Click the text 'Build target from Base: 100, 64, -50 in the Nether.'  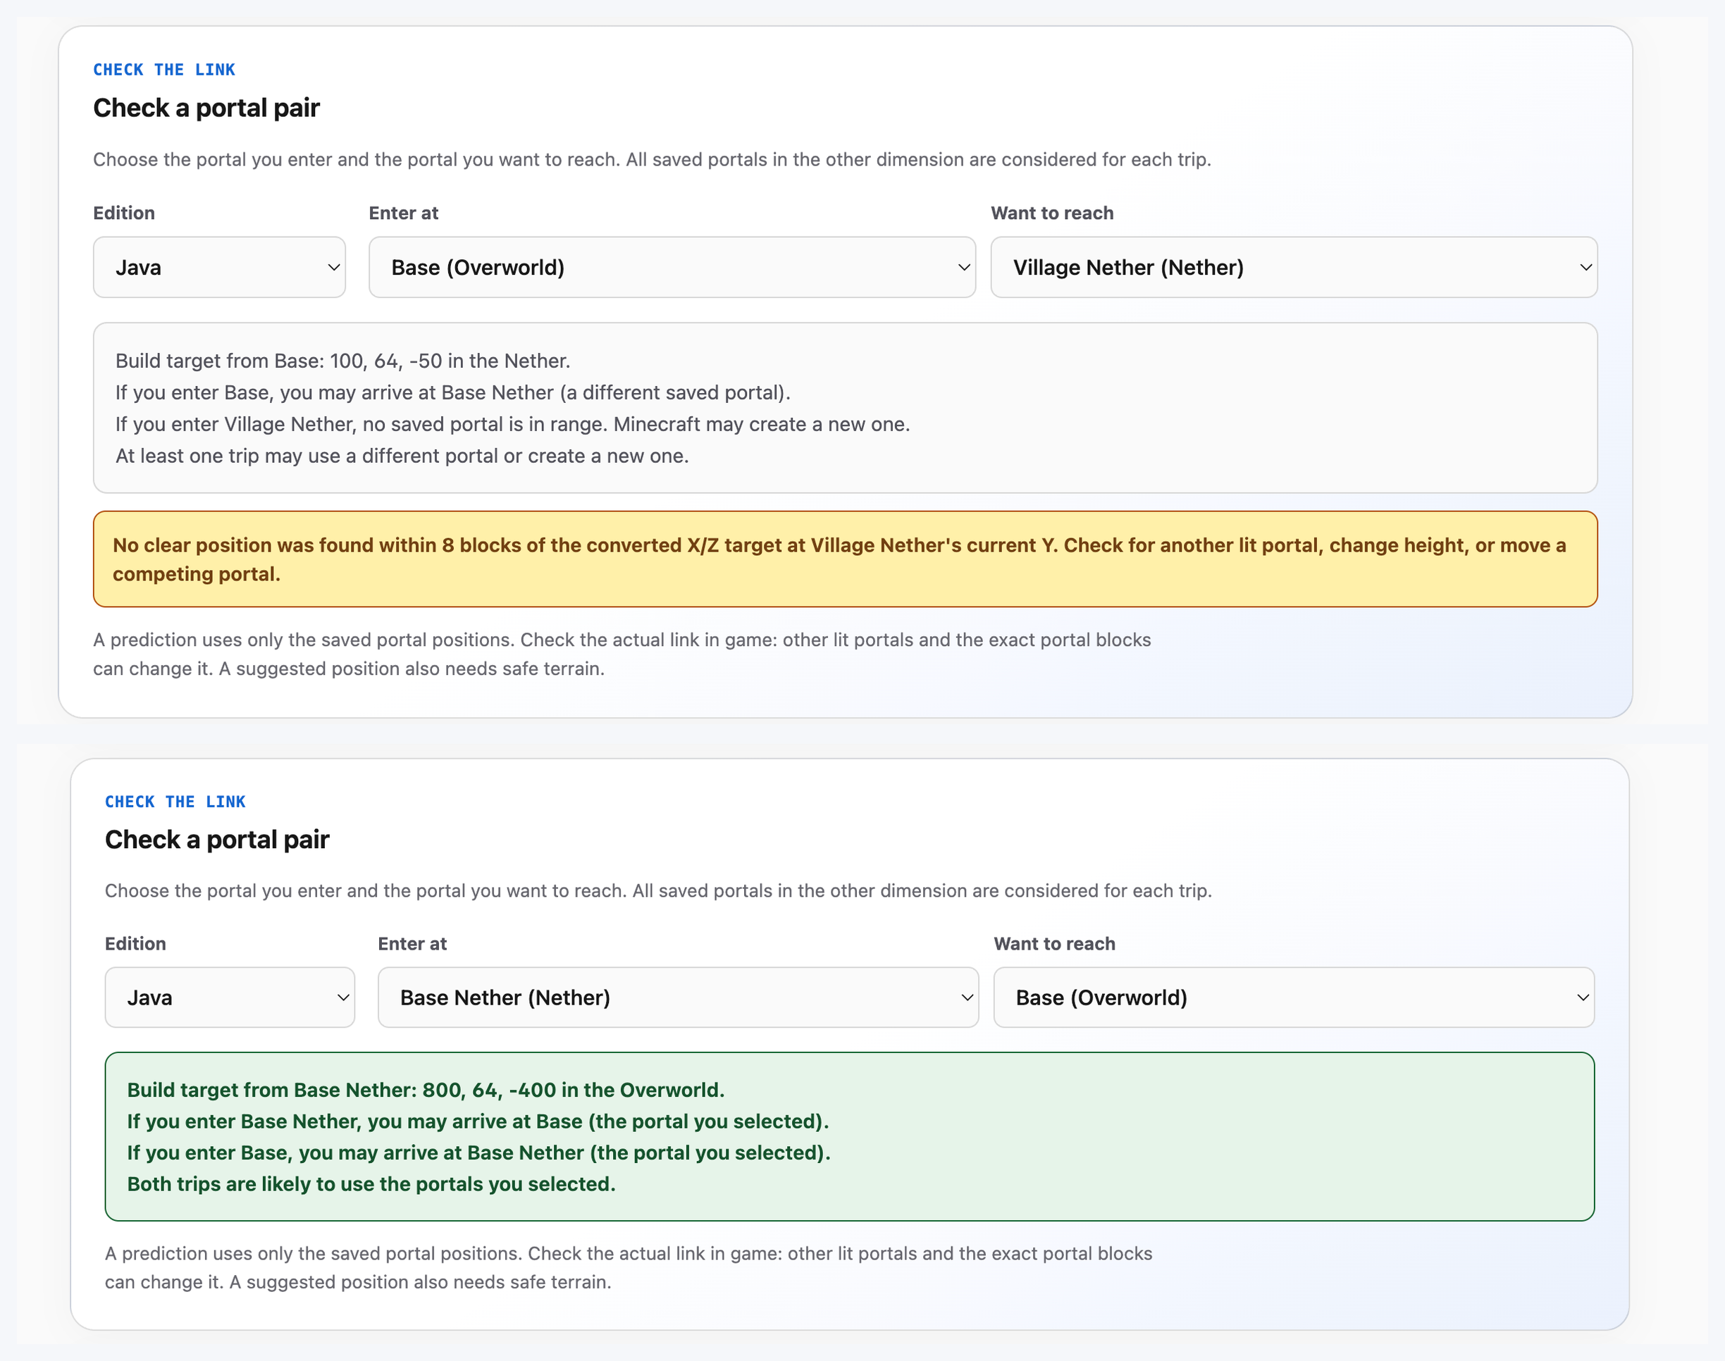tap(342, 361)
